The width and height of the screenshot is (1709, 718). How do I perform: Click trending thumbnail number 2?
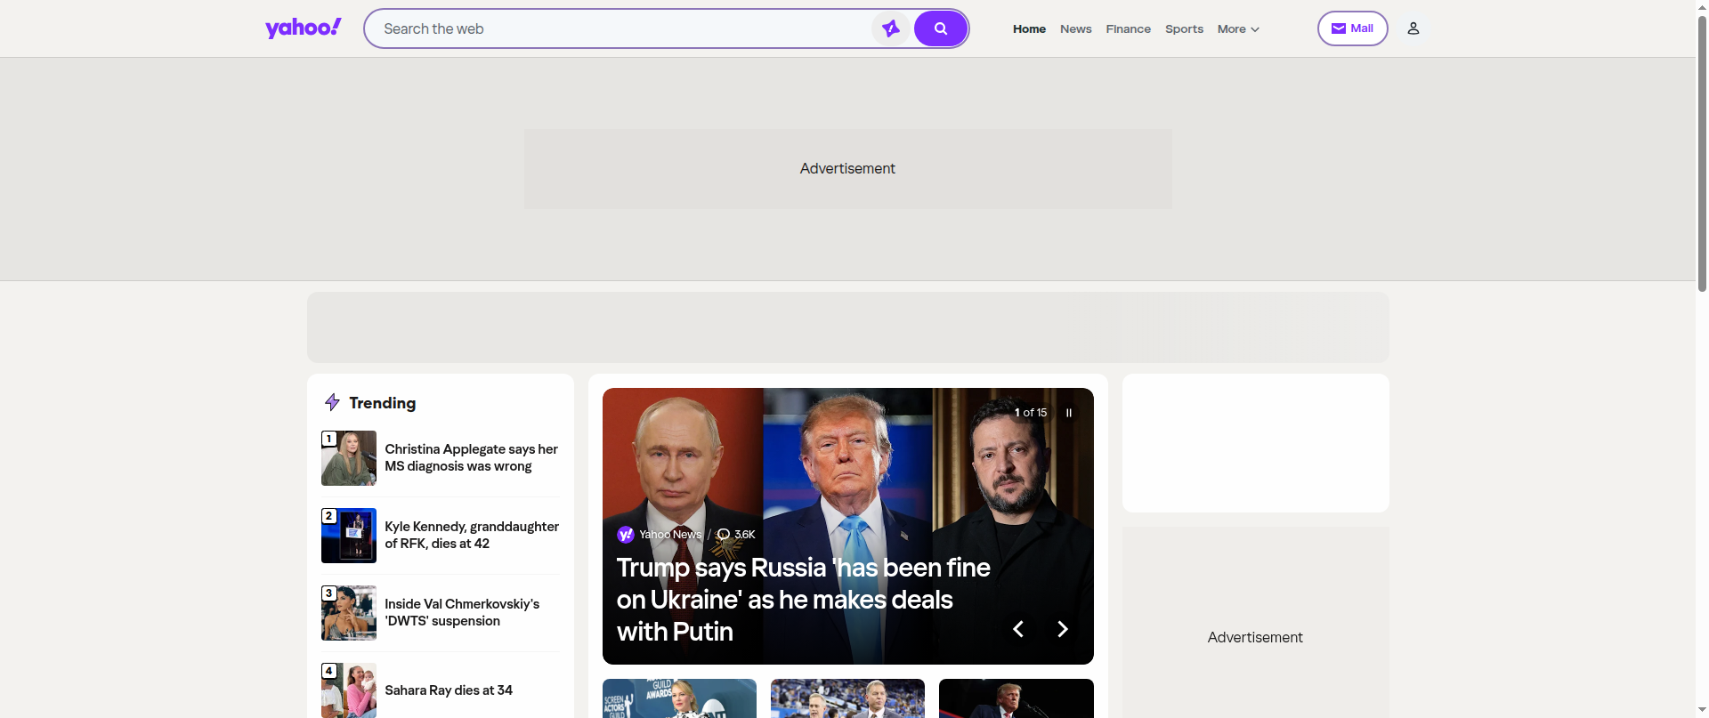pyautogui.click(x=349, y=536)
